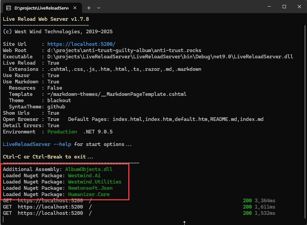The width and height of the screenshot is (307, 225).
Task: Click the GET request row showing 3,364ms
Action: coord(139,201)
